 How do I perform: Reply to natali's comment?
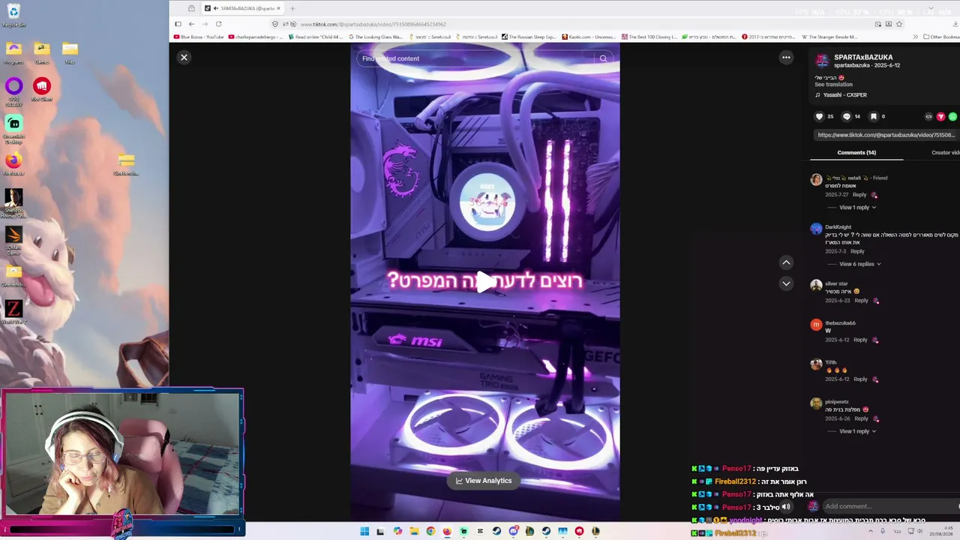click(859, 195)
